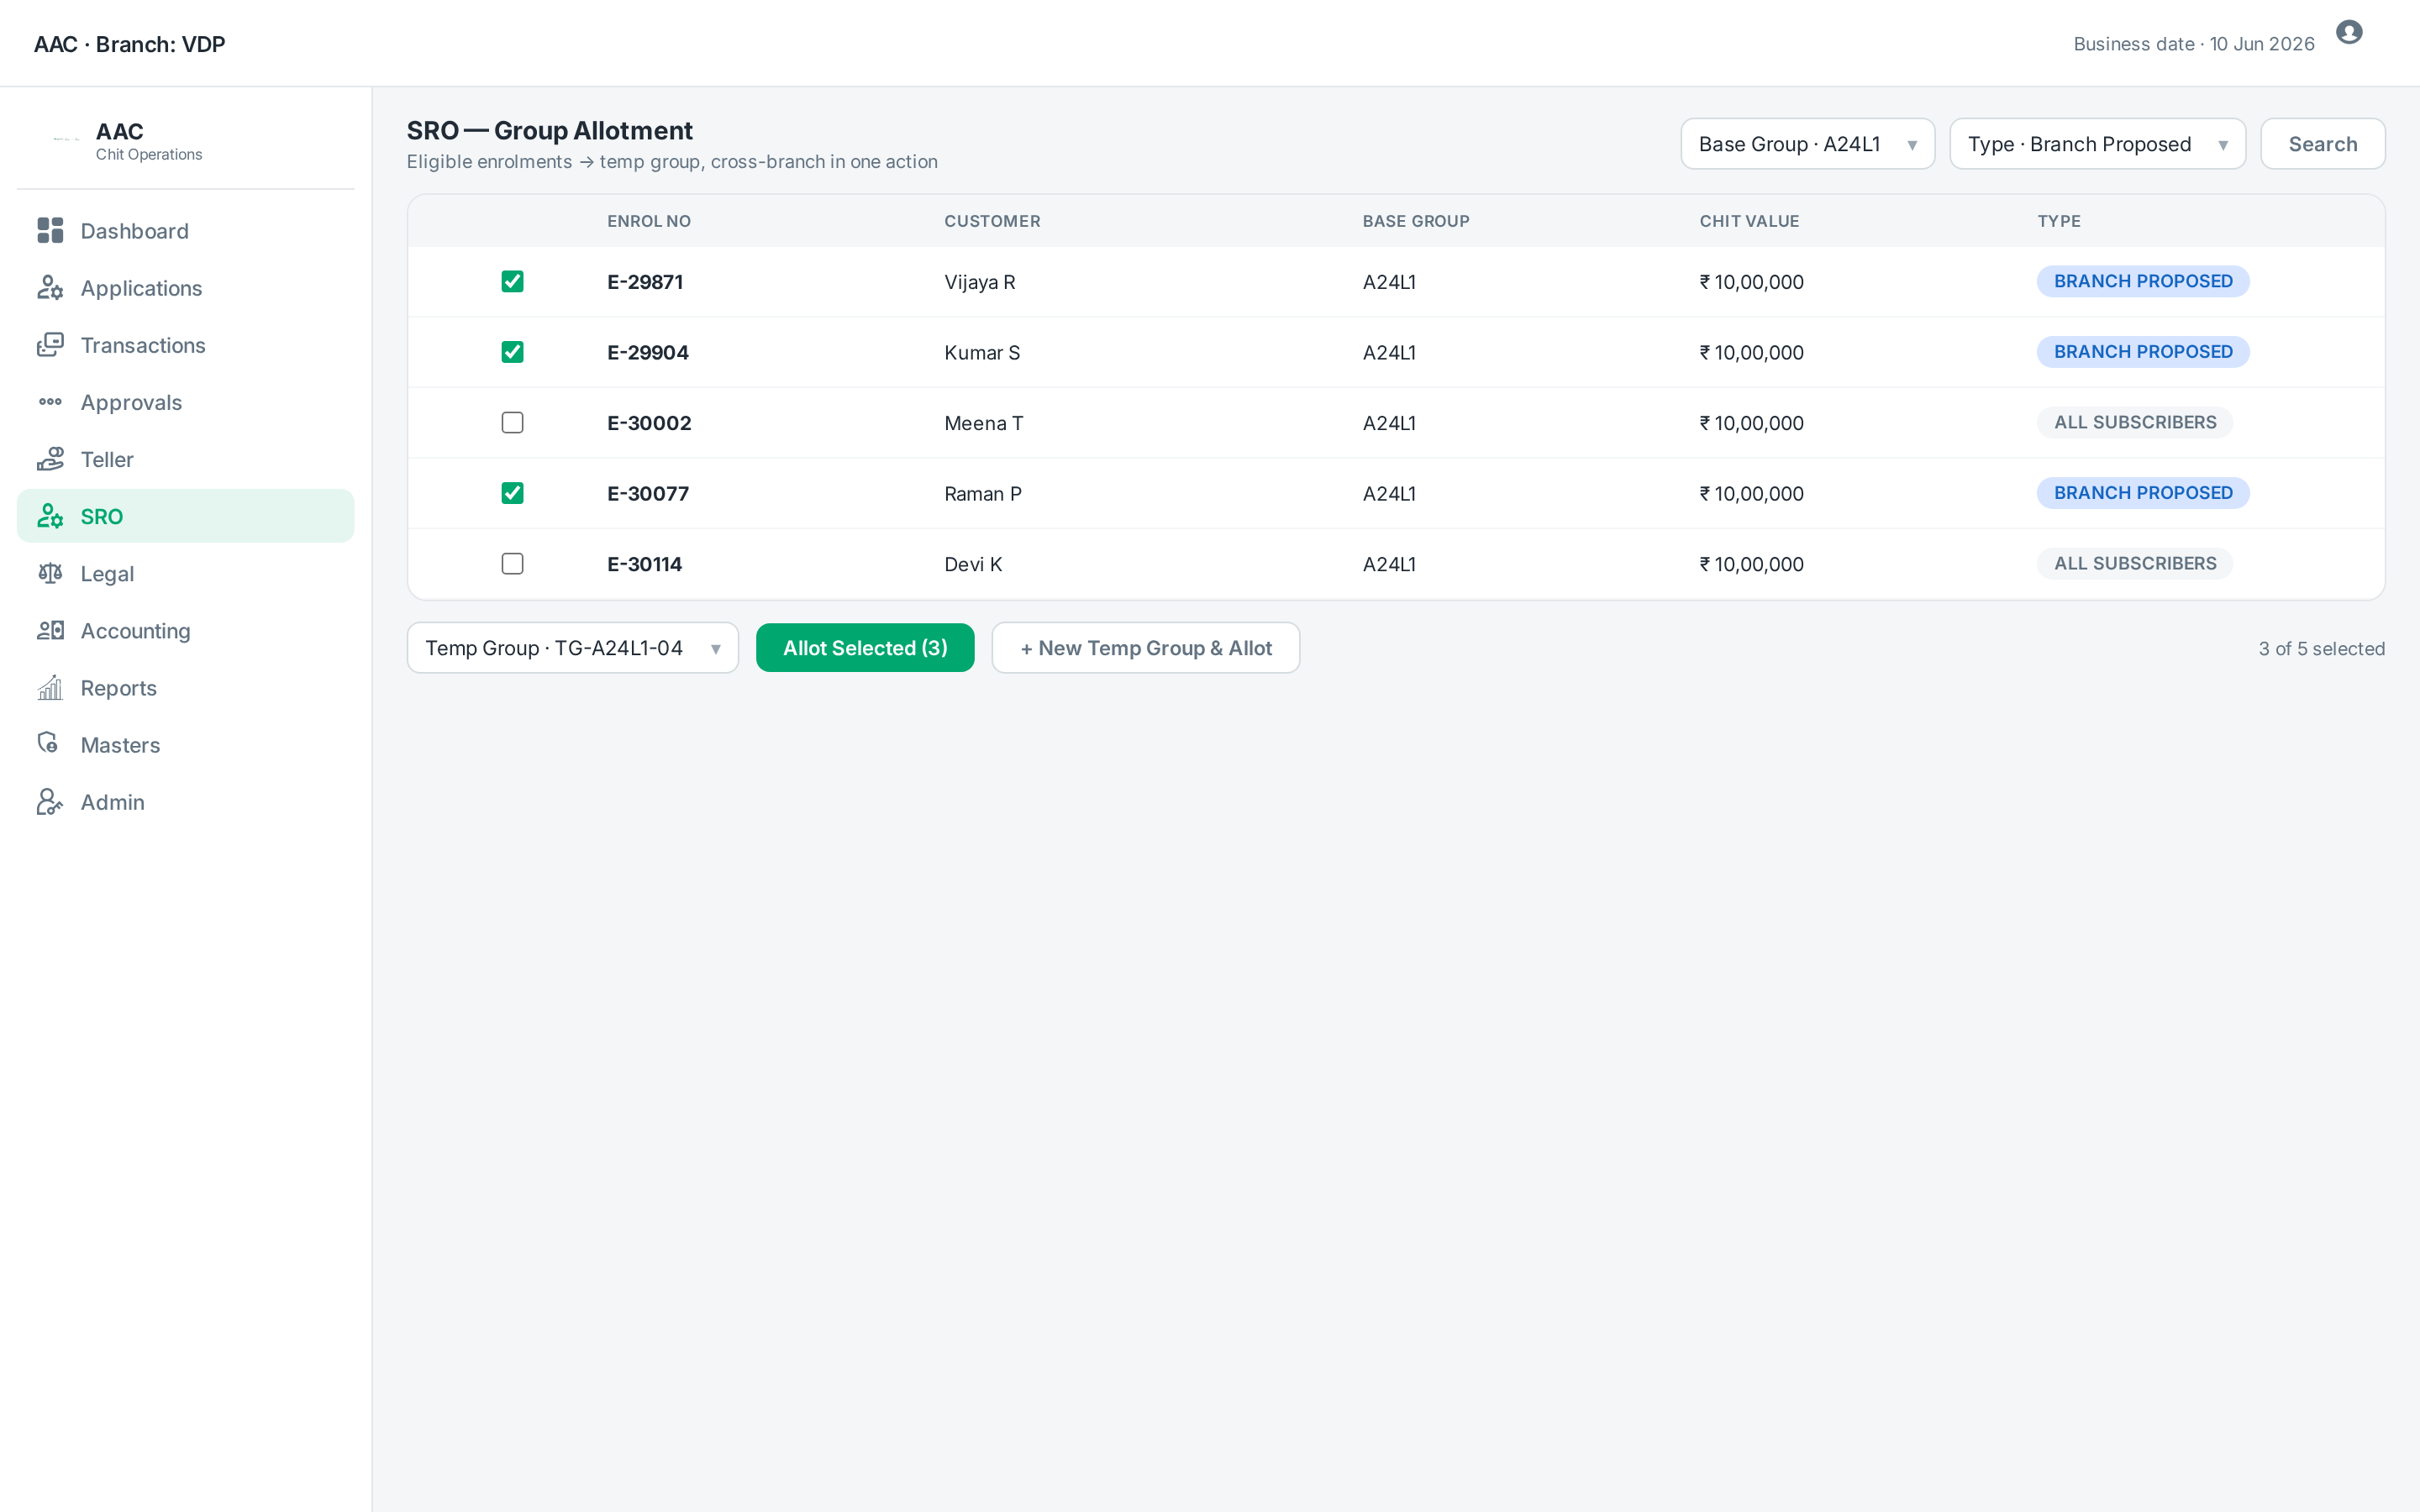Click BRANCH PROPOSED badge for E-29904
The width and height of the screenshot is (2420, 1512).
(x=2143, y=352)
